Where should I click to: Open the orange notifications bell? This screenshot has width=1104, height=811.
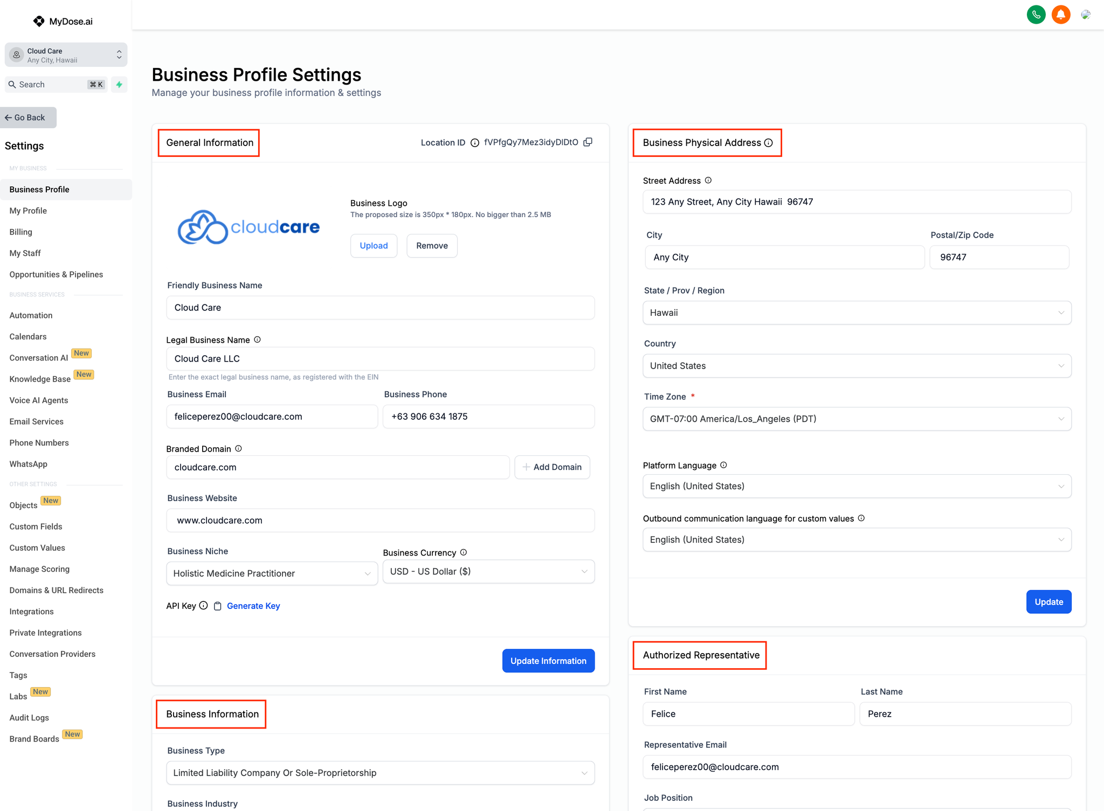click(x=1060, y=15)
